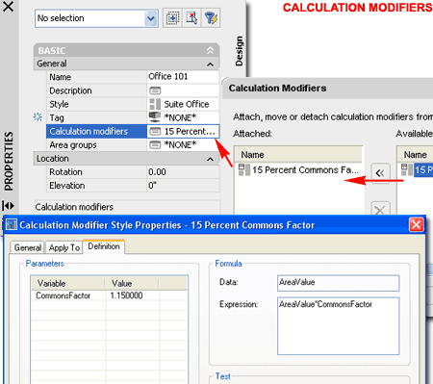Toggle the palette auto-hide arrows icon

click(x=8, y=206)
